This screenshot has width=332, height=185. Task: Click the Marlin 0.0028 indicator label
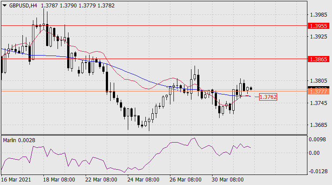19,140
